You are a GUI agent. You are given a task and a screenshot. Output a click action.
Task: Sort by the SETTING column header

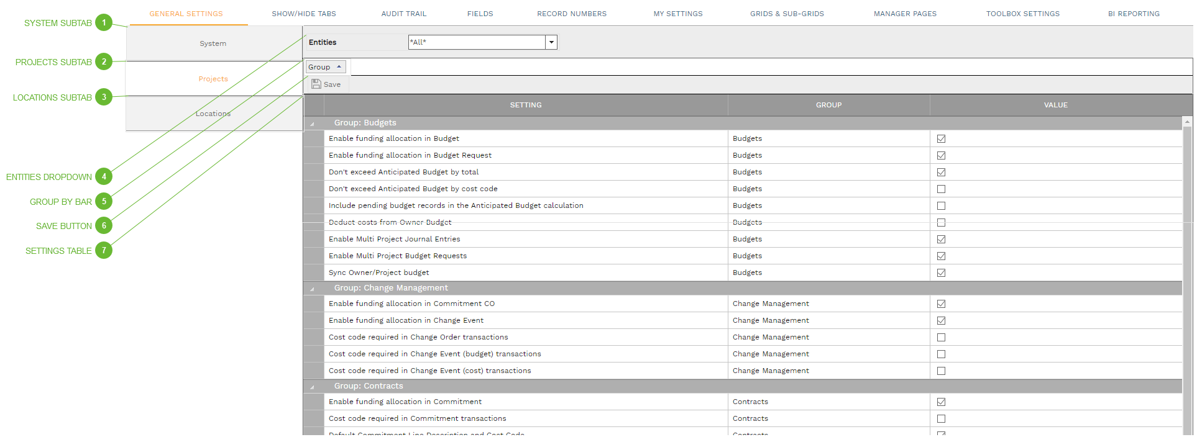tap(526, 105)
